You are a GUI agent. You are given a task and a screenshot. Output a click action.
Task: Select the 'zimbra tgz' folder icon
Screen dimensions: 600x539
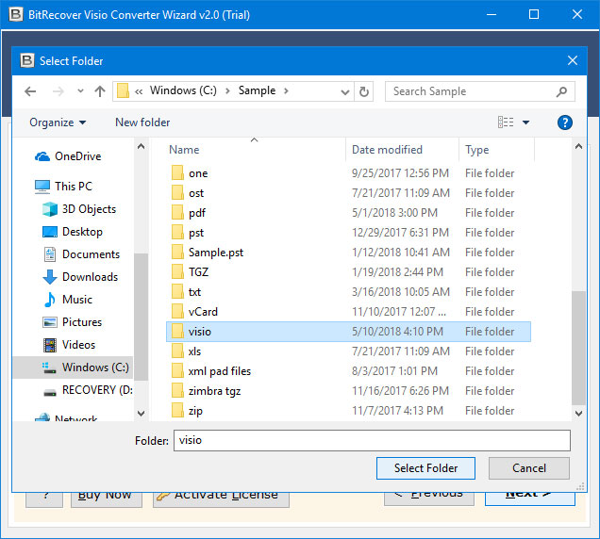click(177, 391)
